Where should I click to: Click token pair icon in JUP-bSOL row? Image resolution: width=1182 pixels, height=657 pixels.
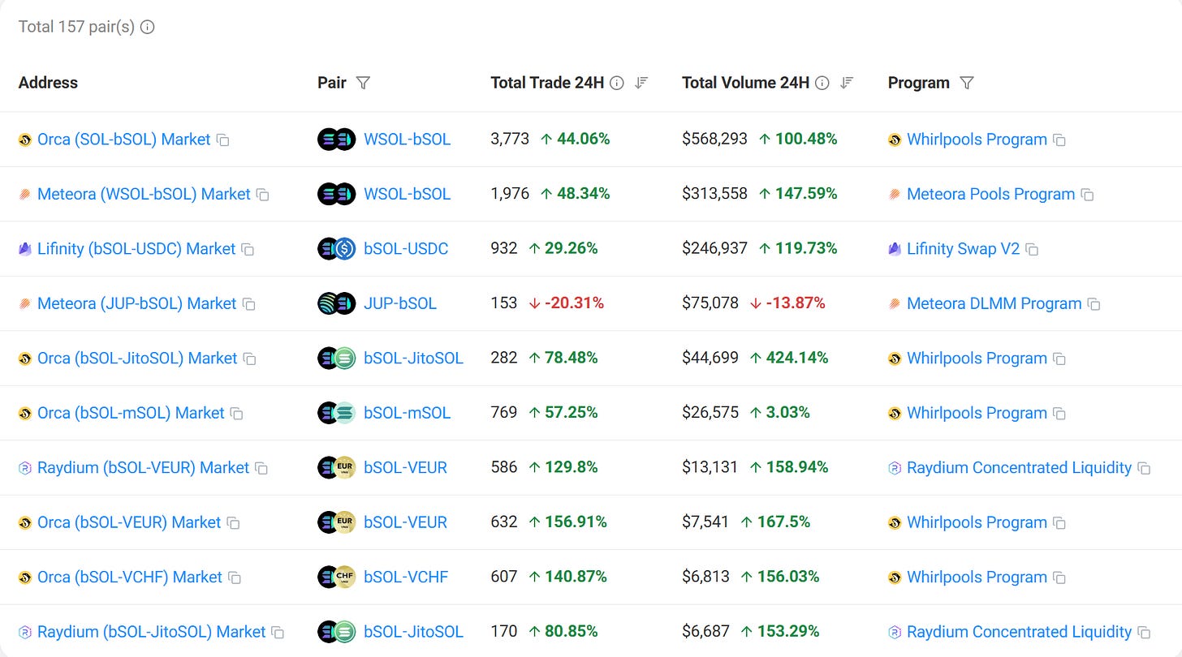click(336, 303)
